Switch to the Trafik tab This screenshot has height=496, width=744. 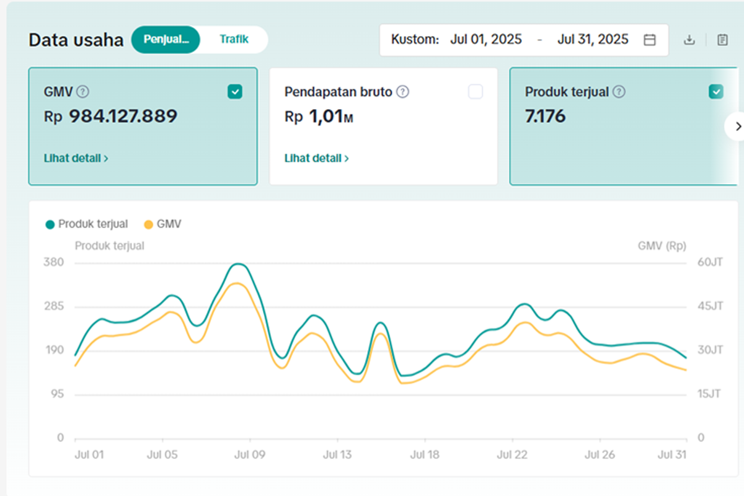point(234,39)
